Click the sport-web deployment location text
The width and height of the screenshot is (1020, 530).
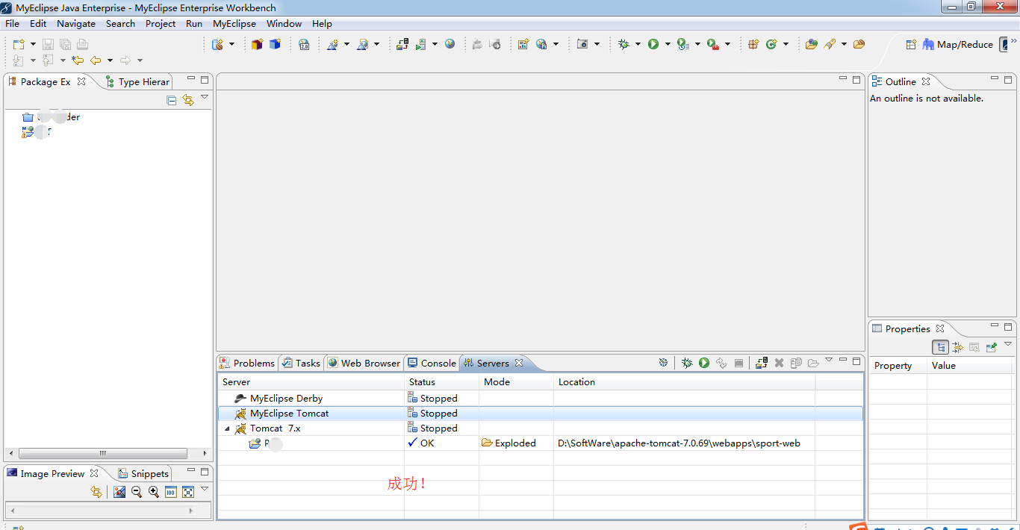[679, 443]
